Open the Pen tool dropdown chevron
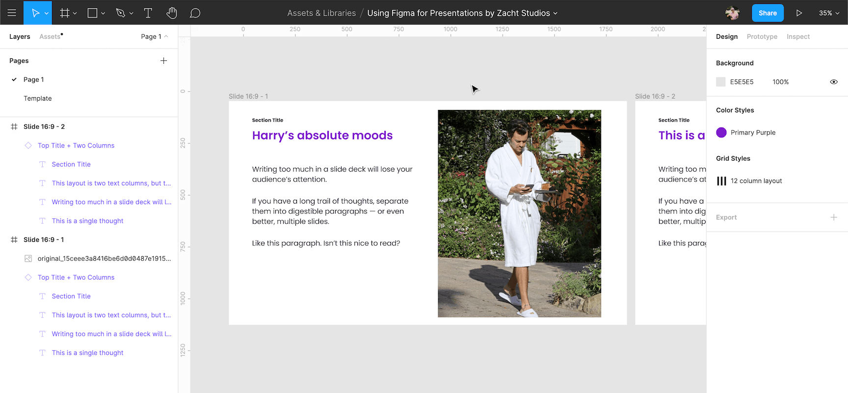 pyautogui.click(x=131, y=13)
